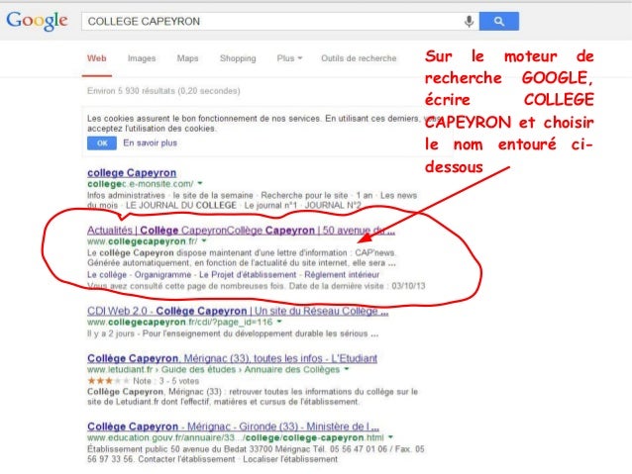Click 'Date de la dernière visite : 03/10/13'

pos(358,286)
